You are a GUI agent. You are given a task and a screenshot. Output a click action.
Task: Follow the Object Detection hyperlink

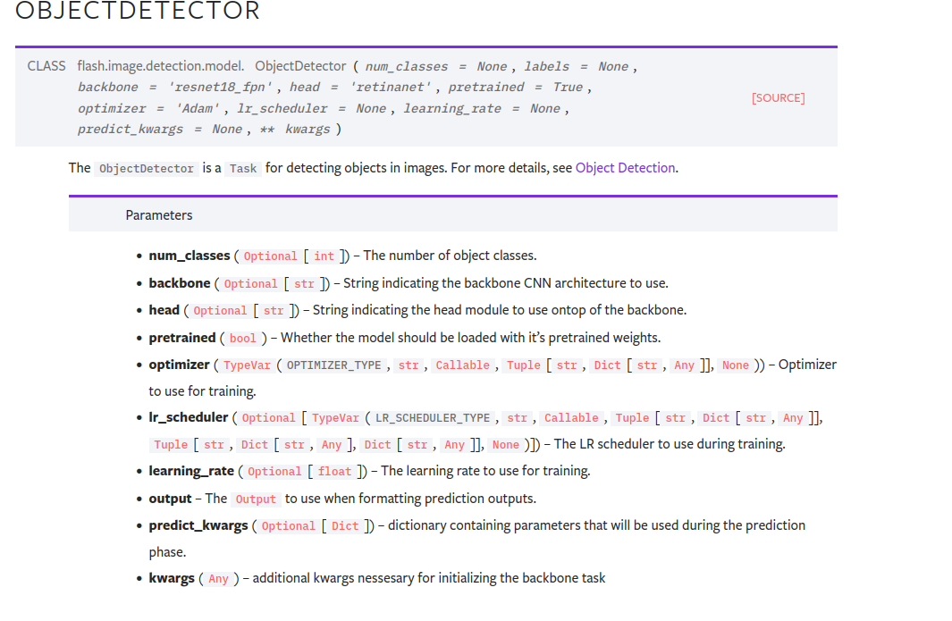625,167
